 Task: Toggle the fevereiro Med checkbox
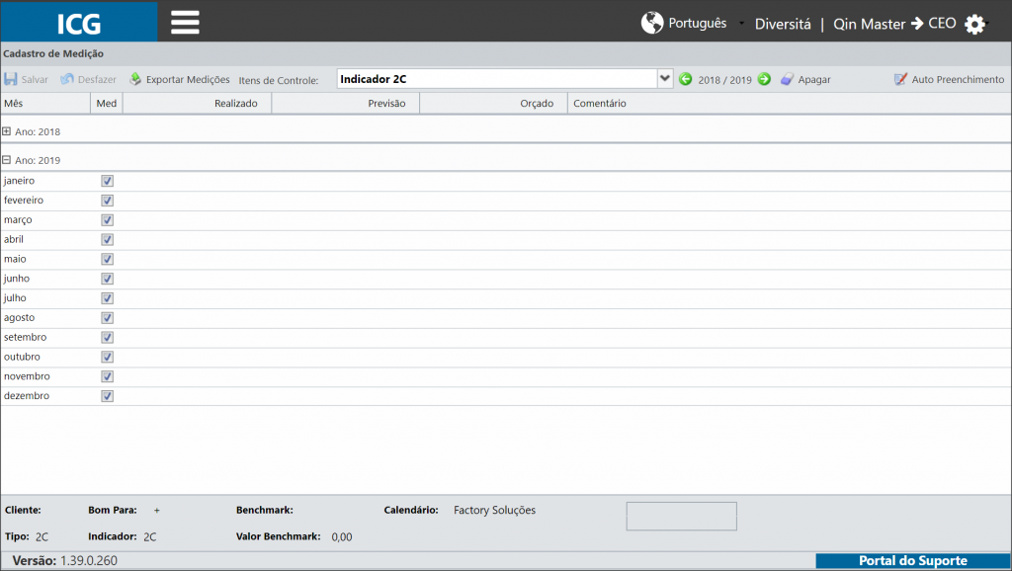(x=107, y=201)
